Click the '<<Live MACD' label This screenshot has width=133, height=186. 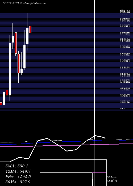click(x=112, y=179)
